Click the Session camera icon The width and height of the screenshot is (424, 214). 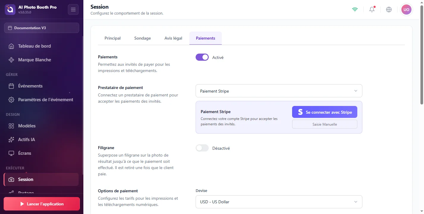click(11, 179)
